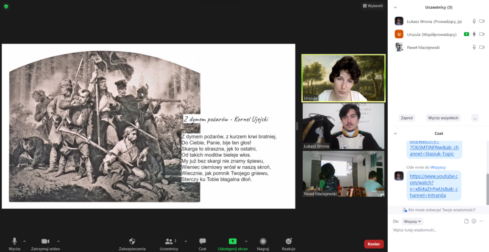Stop video using Zatrzymaj wideo
Screen dimensions: 489x252
point(45,242)
